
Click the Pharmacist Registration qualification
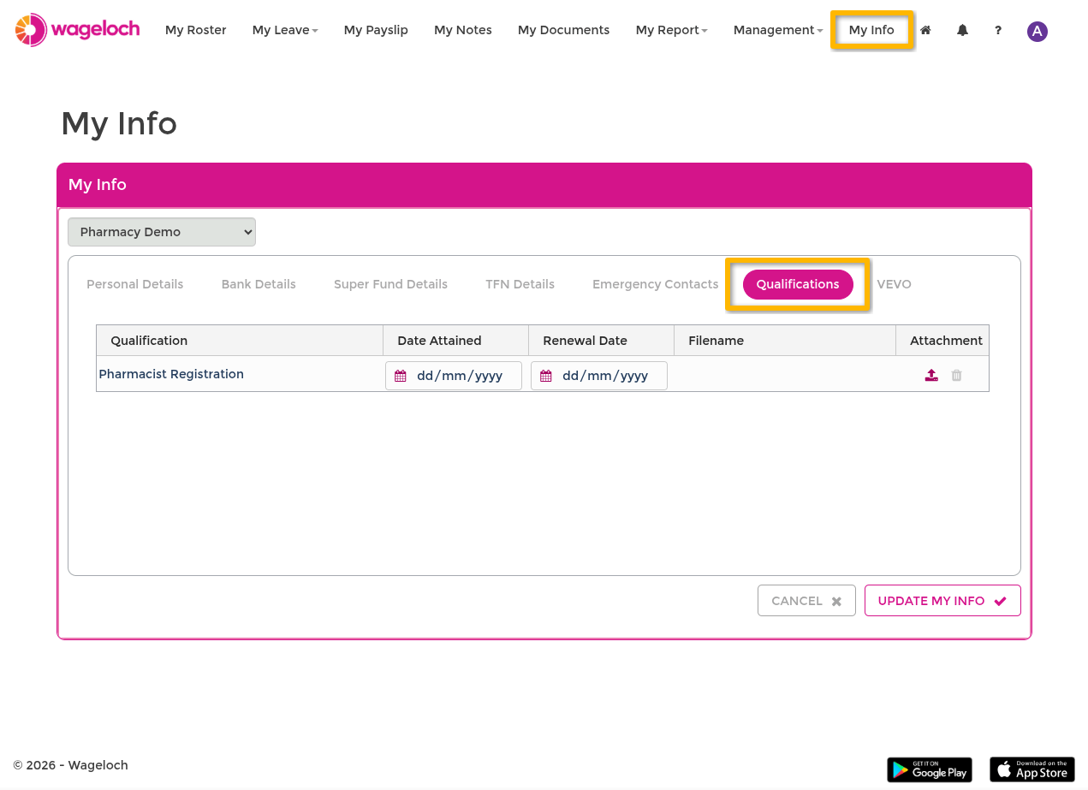click(x=171, y=374)
